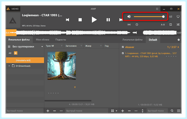Expand the Без группировки dropdown
The height and width of the screenshot is (119, 187).
pos(42,46)
